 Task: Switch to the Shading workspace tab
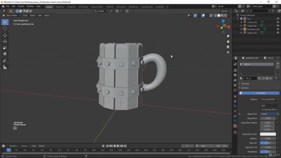(109, 7)
